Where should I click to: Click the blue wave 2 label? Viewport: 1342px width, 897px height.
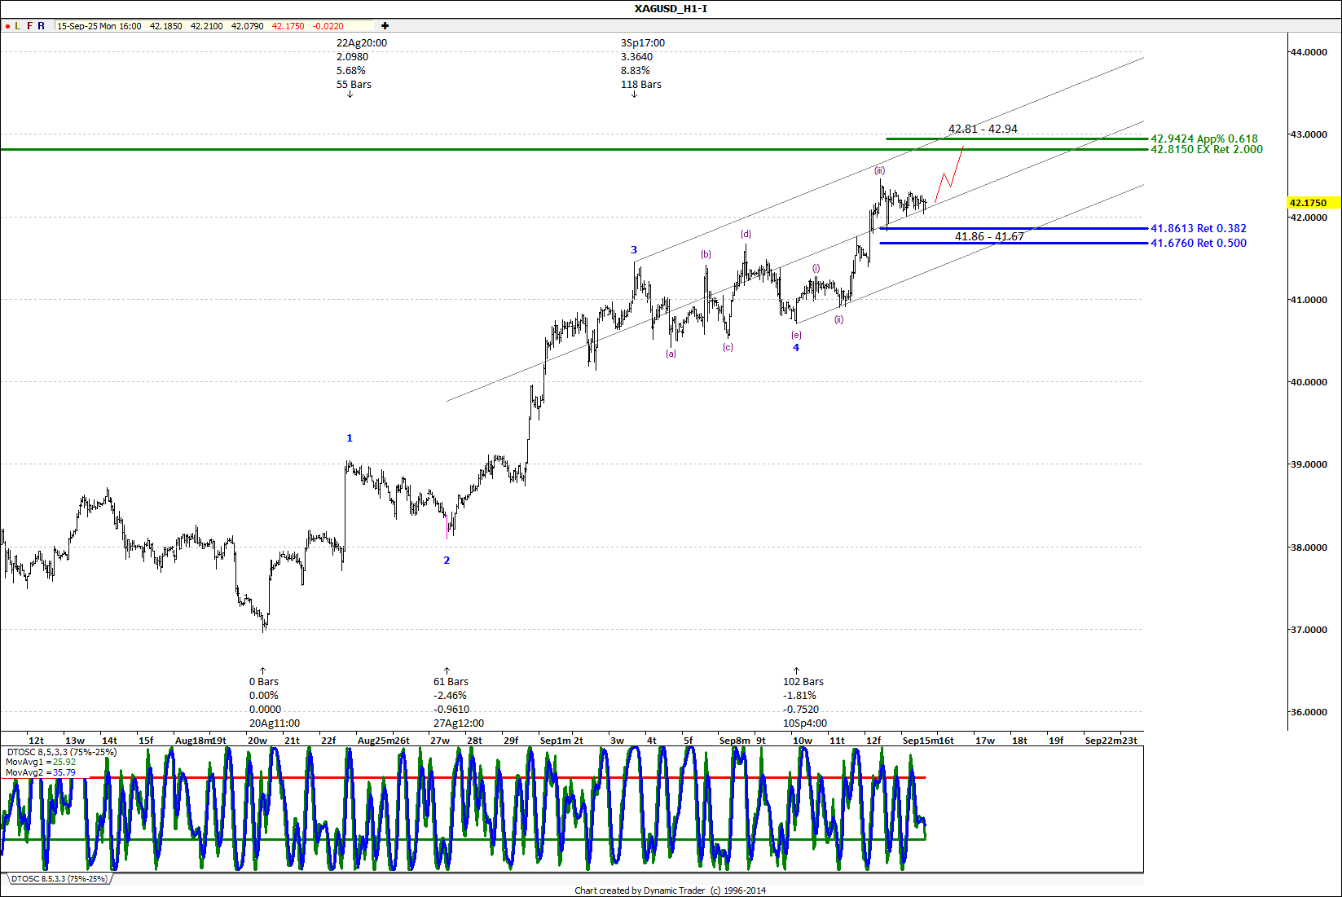(447, 561)
